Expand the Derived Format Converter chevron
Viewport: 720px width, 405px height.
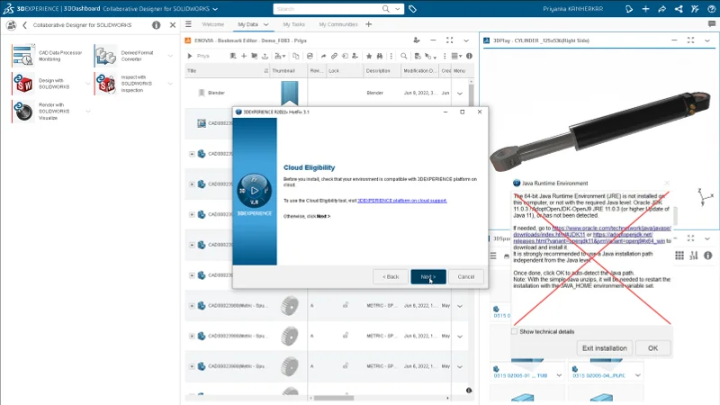click(170, 56)
